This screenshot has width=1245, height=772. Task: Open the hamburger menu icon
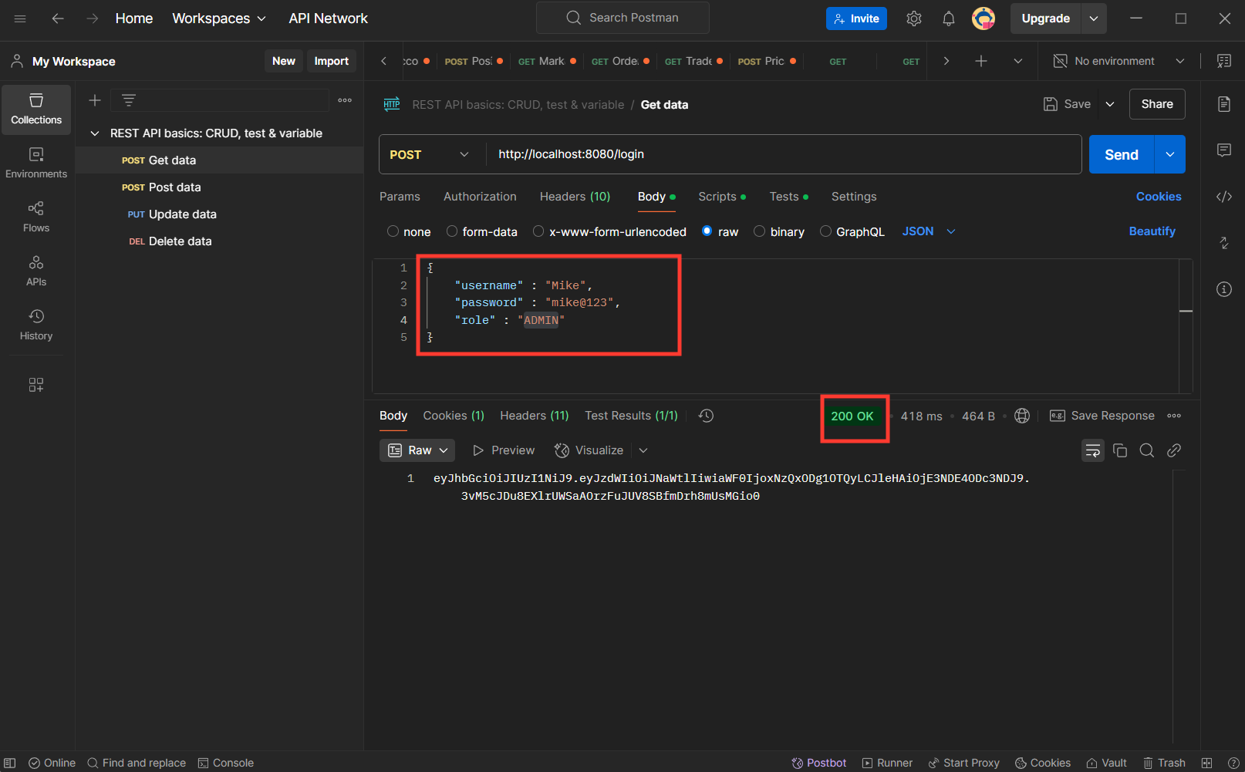pyautogui.click(x=20, y=19)
